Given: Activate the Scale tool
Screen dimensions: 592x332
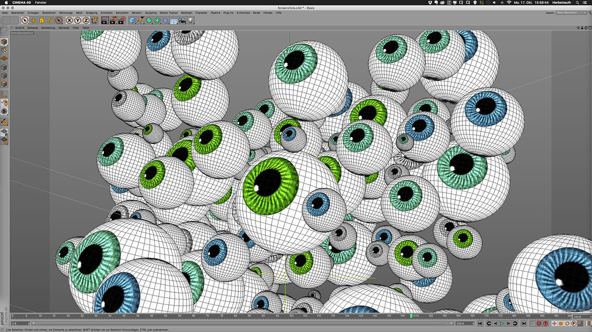Looking at the screenshot, I should pyautogui.click(x=41, y=20).
